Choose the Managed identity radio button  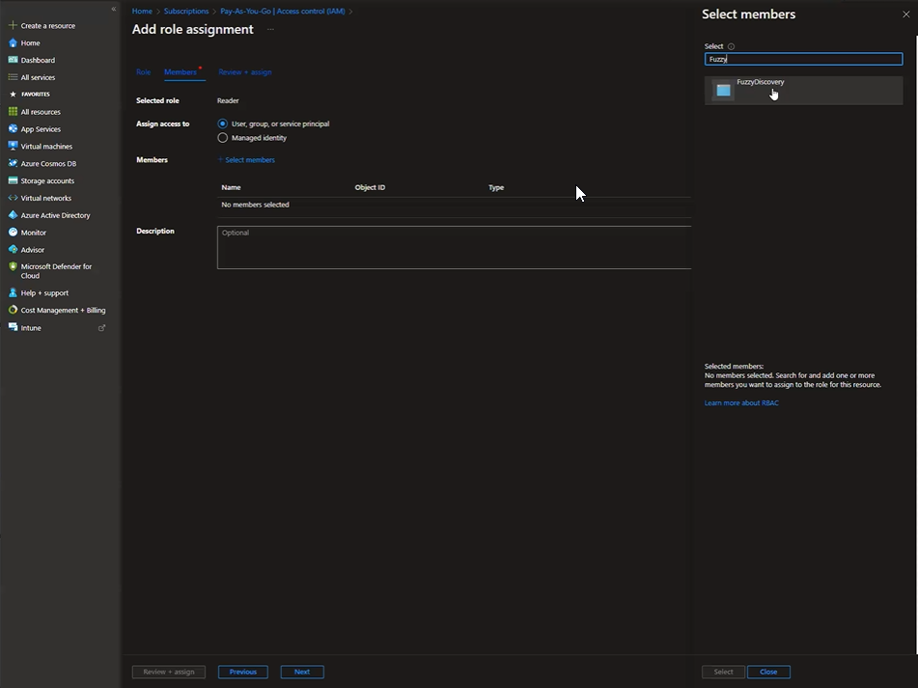pos(223,138)
